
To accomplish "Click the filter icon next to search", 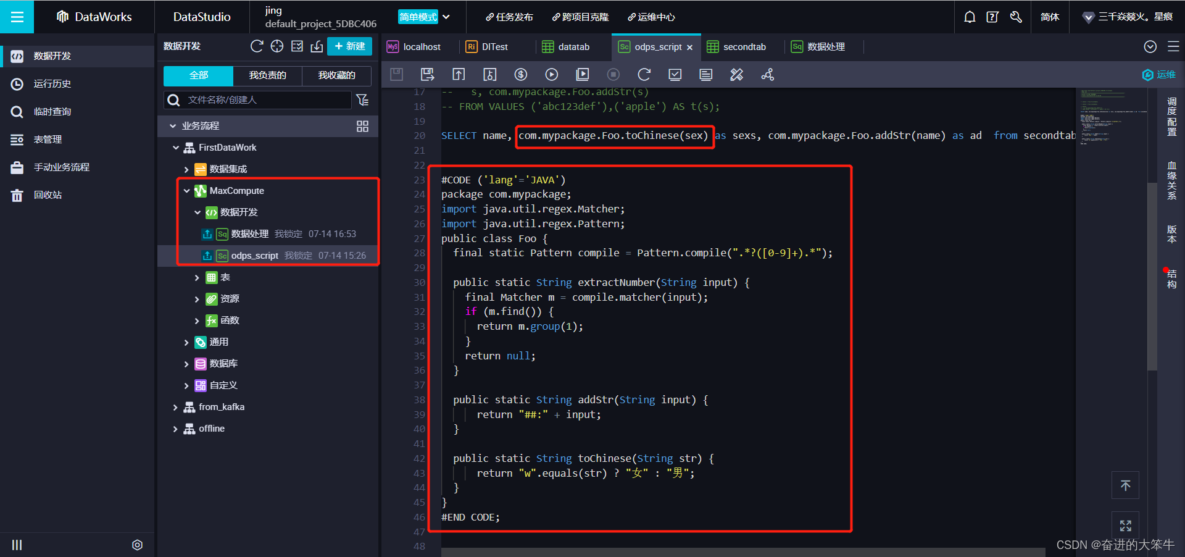I will 363,100.
